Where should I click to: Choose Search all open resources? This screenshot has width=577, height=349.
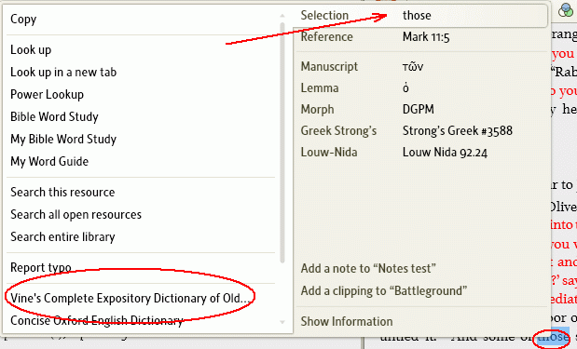(76, 215)
